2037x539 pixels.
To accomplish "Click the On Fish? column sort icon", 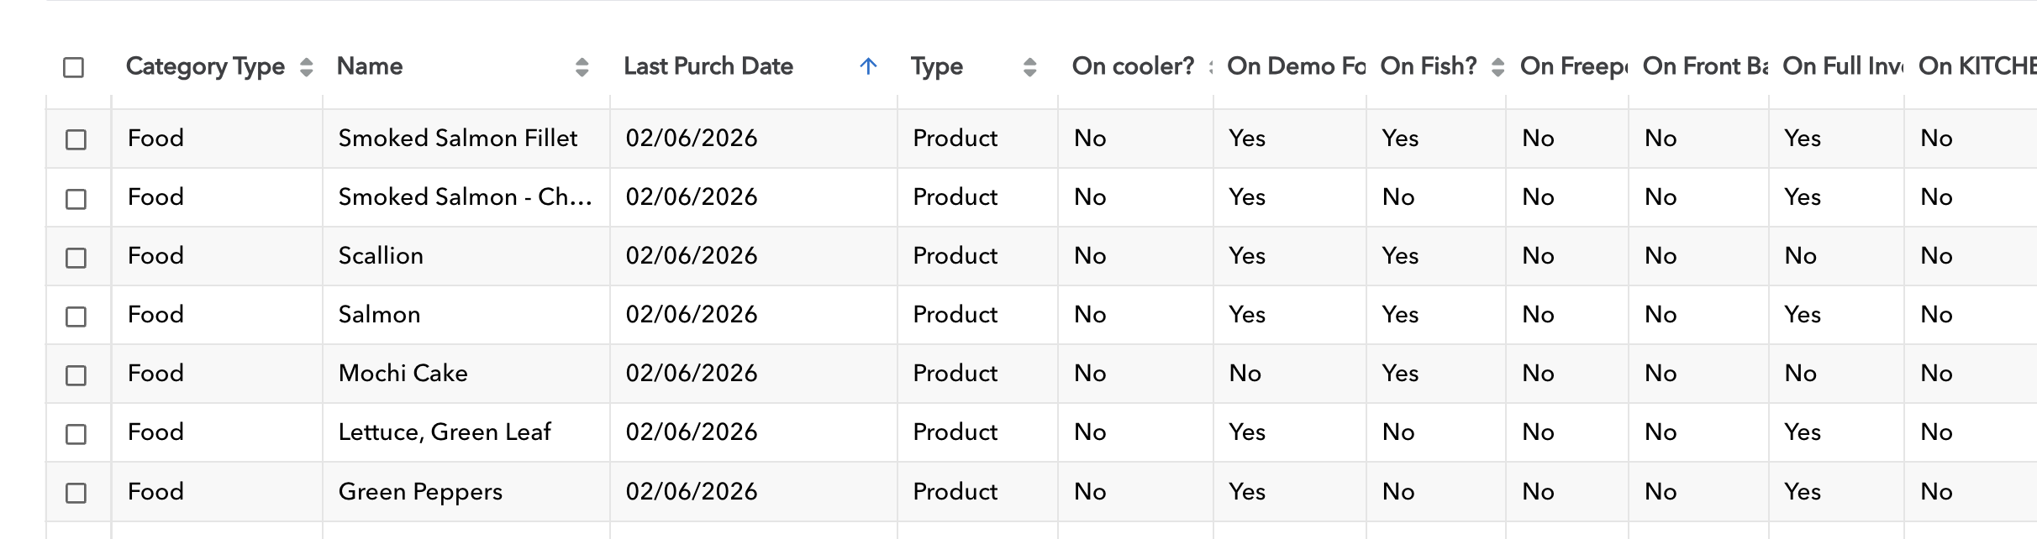I will pos(1497,67).
